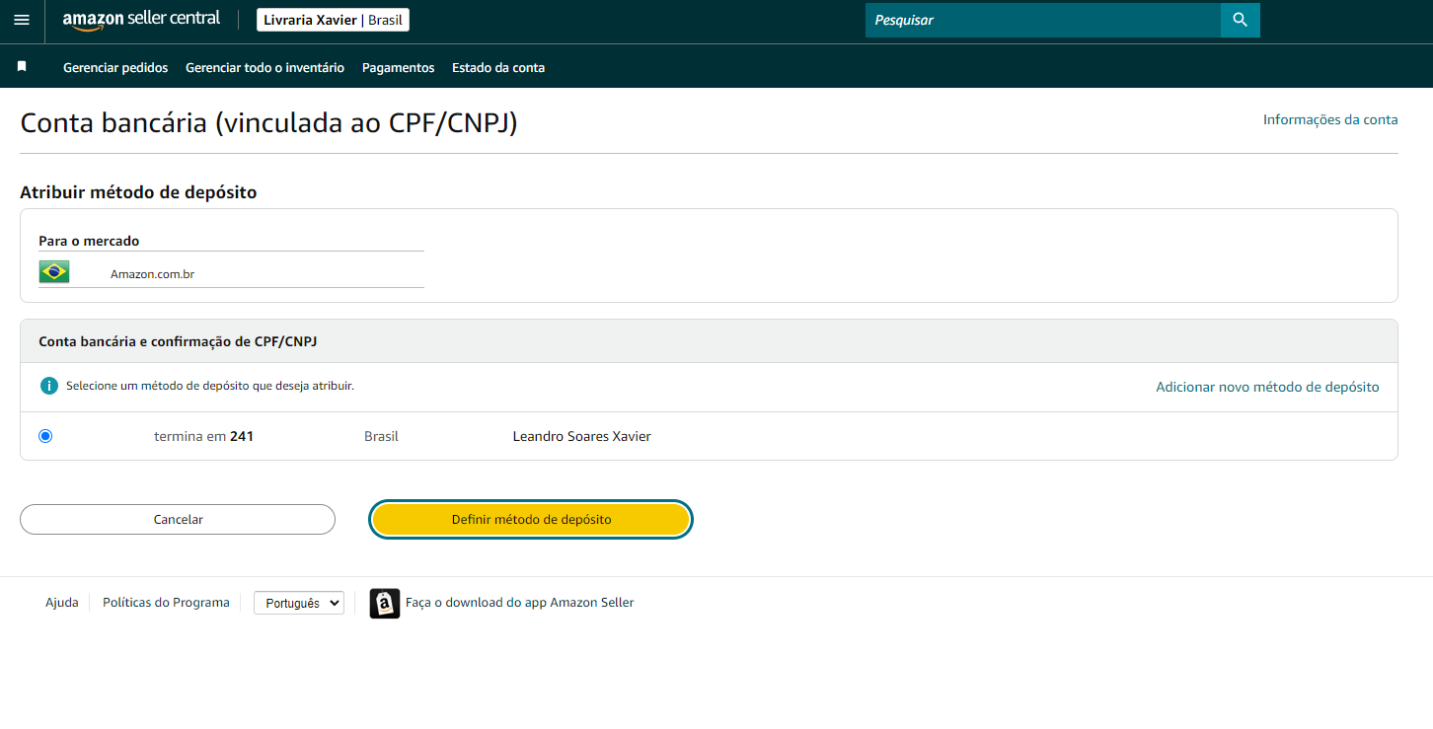Image resolution: width=1433 pixels, height=729 pixels.
Task: Open the Português language dropdown
Action: [x=299, y=603]
